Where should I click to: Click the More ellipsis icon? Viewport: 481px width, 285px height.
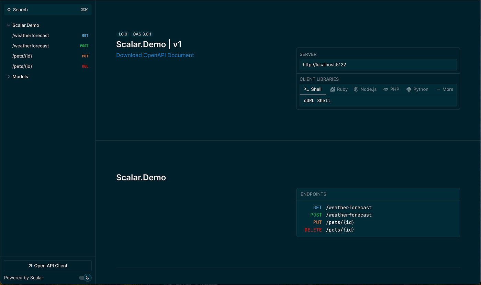click(438, 89)
